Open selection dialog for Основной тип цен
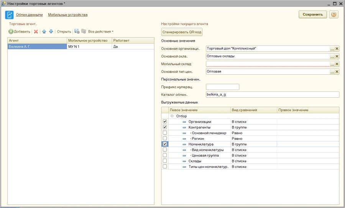Screen dimensions: 345x208 332,72
